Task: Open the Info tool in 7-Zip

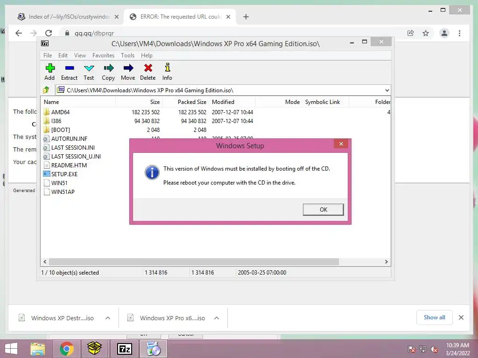Action: coord(167,72)
